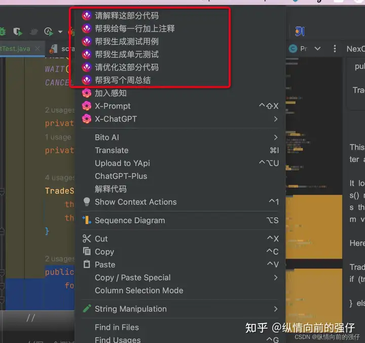Open the X-ChatGPT menu entry
This screenshot has height=343, width=365.
tap(179, 119)
